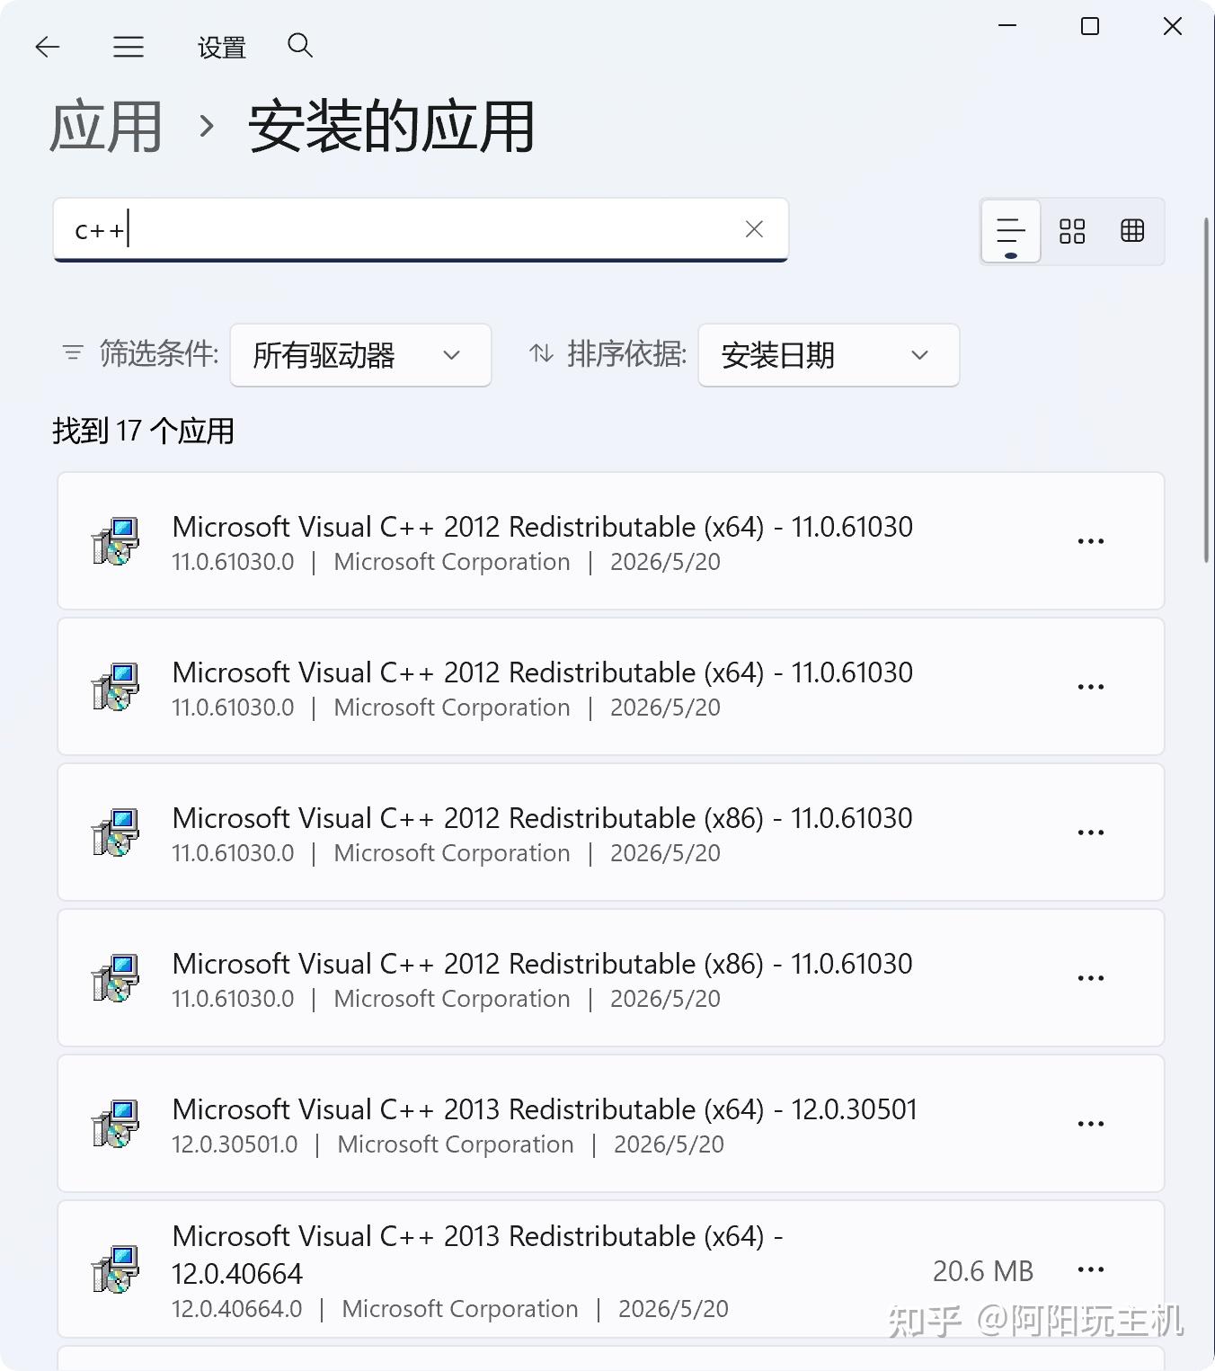This screenshot has height=1371, width=1215.
Task: Navigate to the 应用 breadcrumb
Action: (x=106, y=126)
